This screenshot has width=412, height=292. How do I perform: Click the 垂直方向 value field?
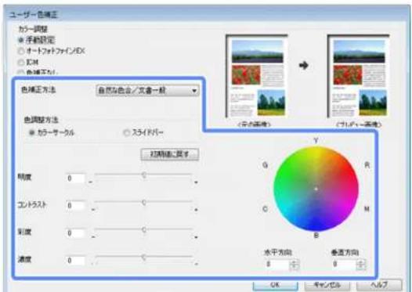[x=343, y=264]
